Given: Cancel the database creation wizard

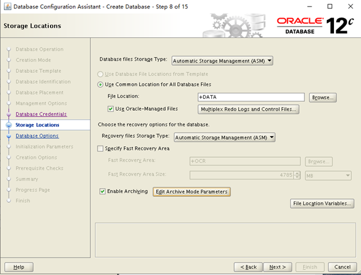Looking at the screenshot, I should [x=342, y=267].
